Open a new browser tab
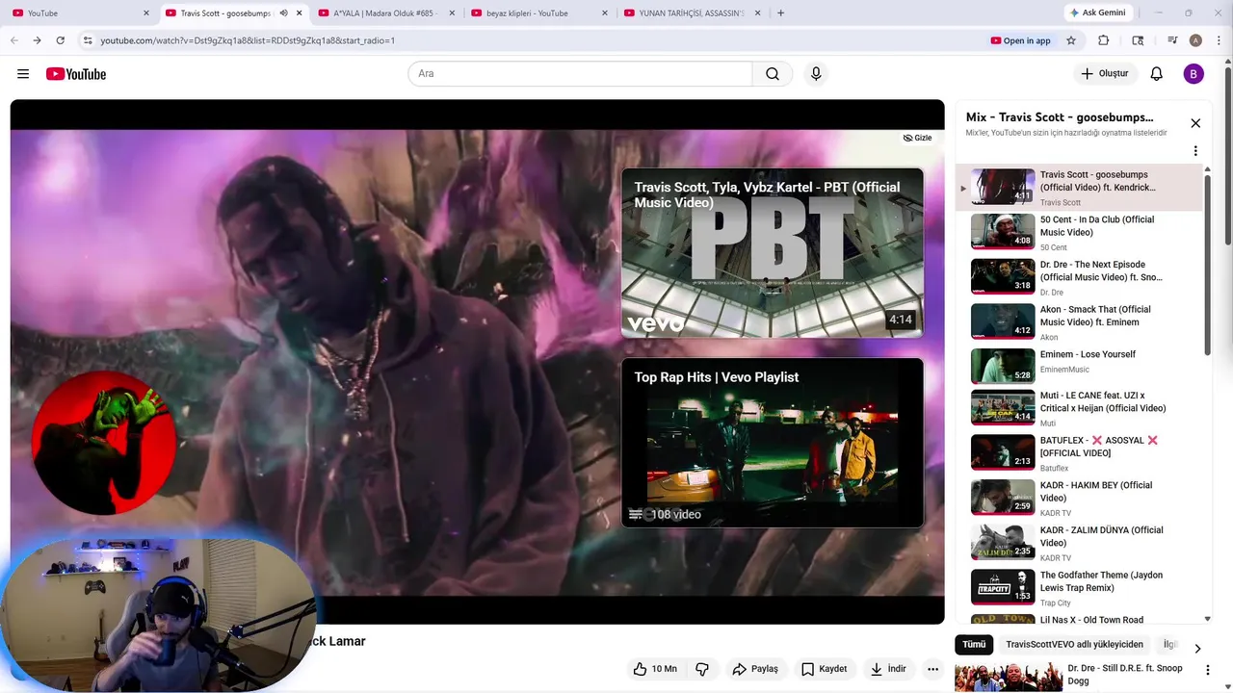The height and width of the screenshot is (693, 1233). click(780, 13)
